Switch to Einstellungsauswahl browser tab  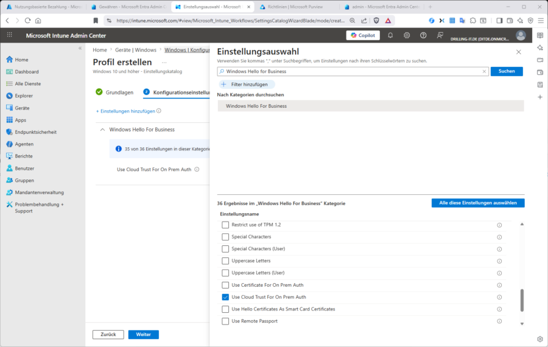point(212,7)
